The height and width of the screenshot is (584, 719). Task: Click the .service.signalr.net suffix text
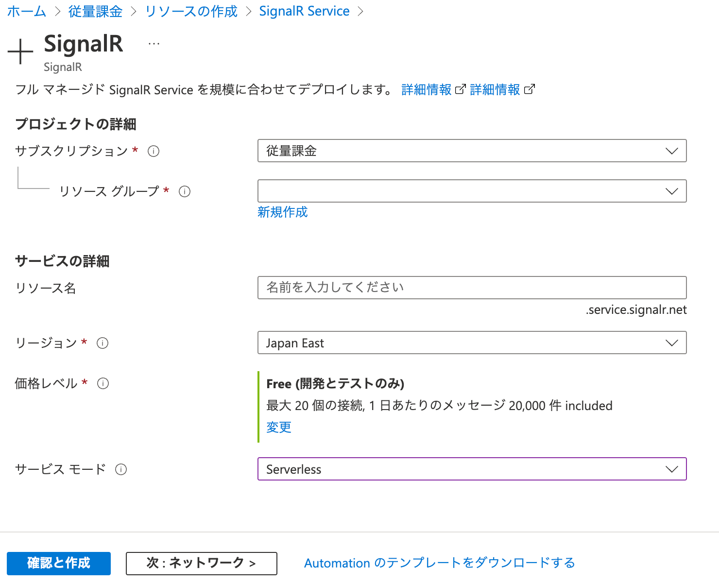pos(636,310)
